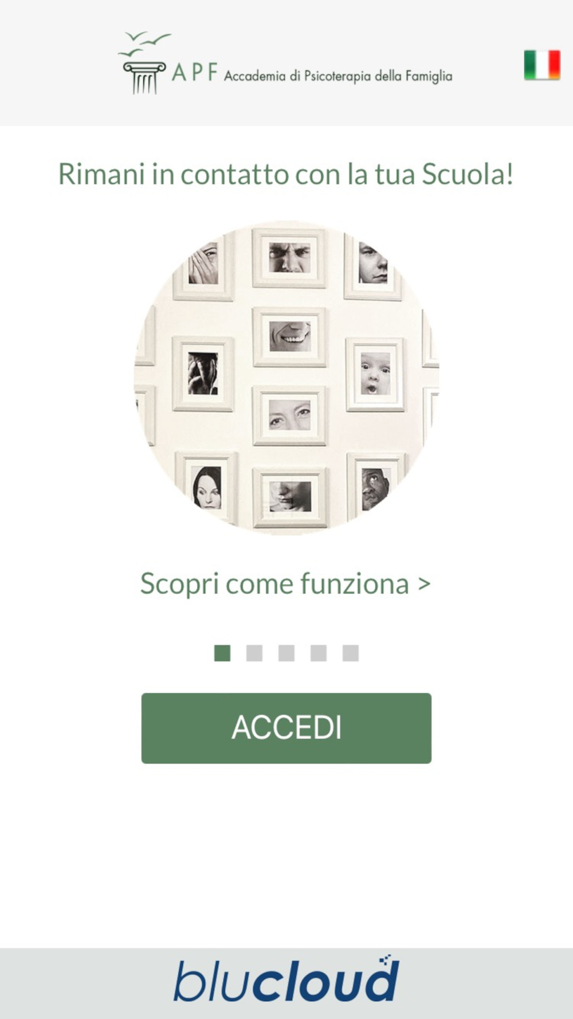Select the second carousel page indicator
The image size is (573, 1019).
(254, 653)
